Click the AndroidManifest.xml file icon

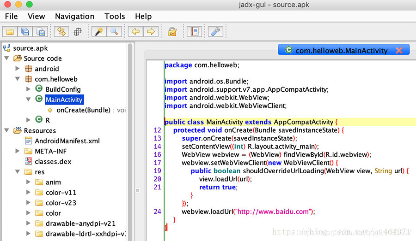coord(28,141)
